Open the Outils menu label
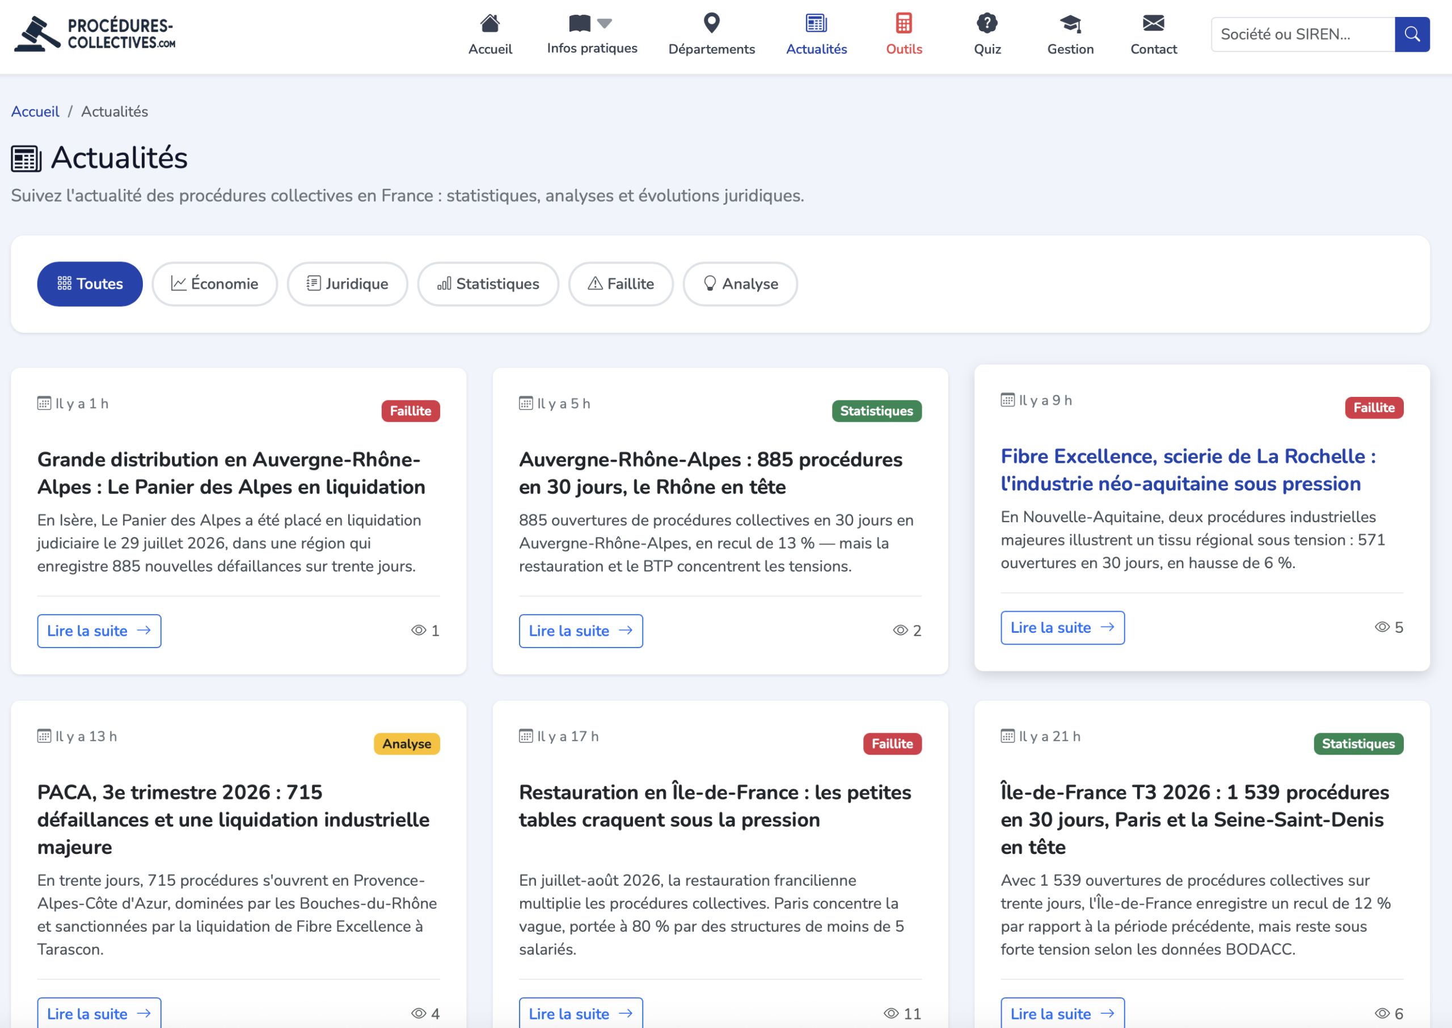Image resolution: width=1452 pixels, height=1028 pixels. tap(904, 49)
